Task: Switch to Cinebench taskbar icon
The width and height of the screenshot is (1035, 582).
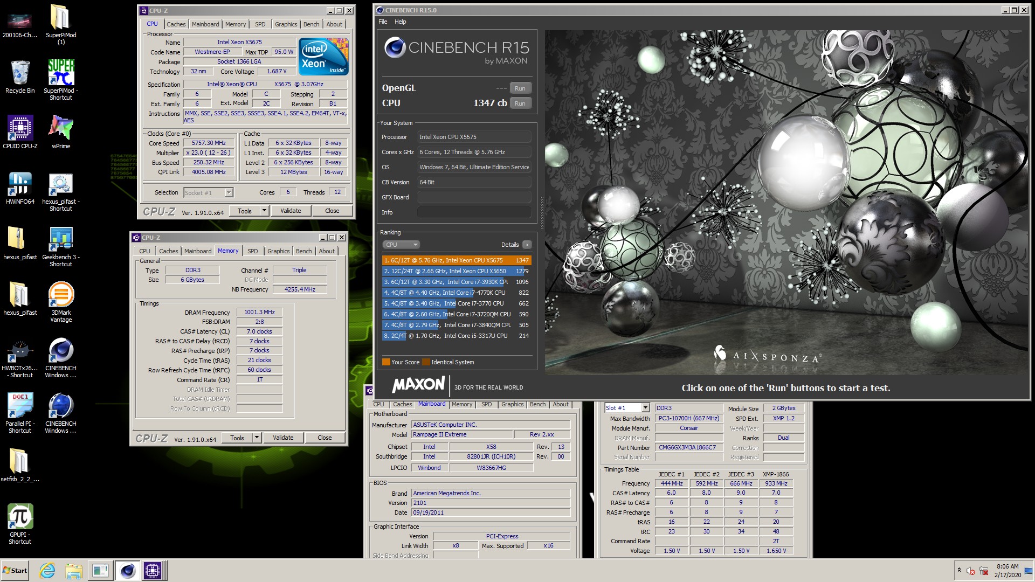Action: coord(127,571)
